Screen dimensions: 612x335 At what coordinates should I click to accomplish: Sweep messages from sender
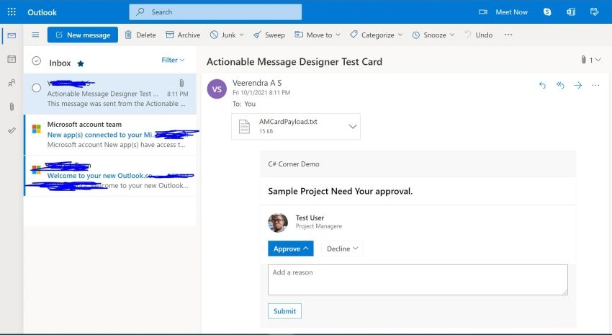pos(269,35)
